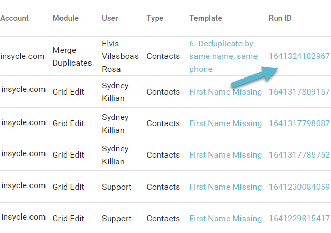Click the Account column header
This screenshot has height=233, width=331.
(x=14, y=18)
